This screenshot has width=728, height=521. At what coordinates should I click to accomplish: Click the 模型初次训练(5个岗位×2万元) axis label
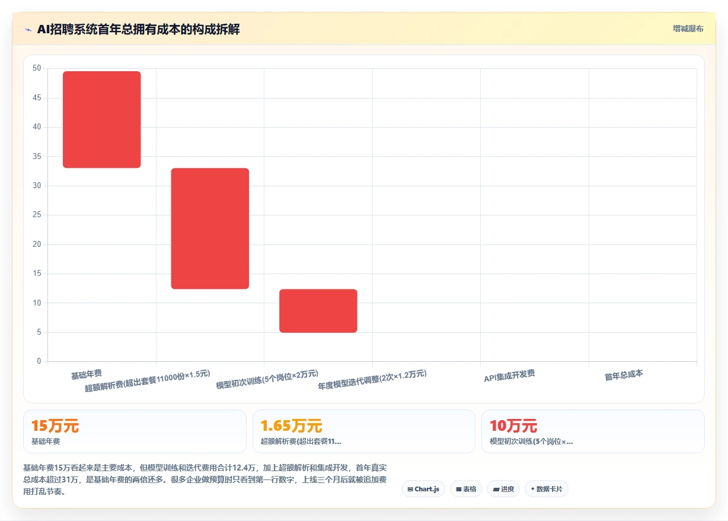(267, 380)
